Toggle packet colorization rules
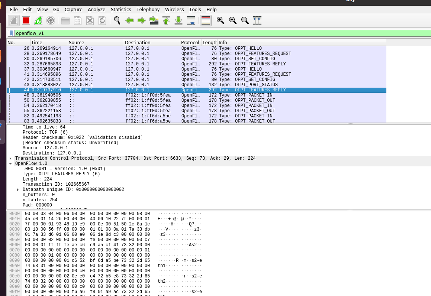Screen dimensions: 431x296 pyautogui.click(x=206, y=20)
